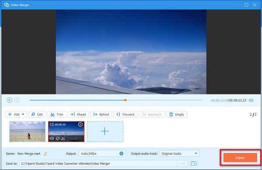Open the Add dropdown arrow
The image size is (262, 170).
(x=23, y=114)
